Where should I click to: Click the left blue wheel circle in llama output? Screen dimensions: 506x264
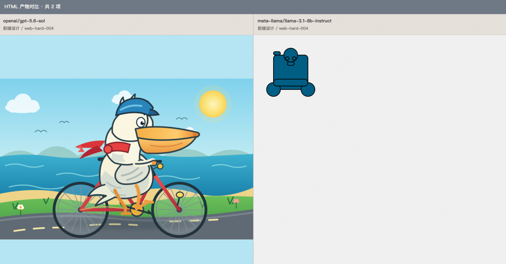pyautogui.click(x=273, y=89)
